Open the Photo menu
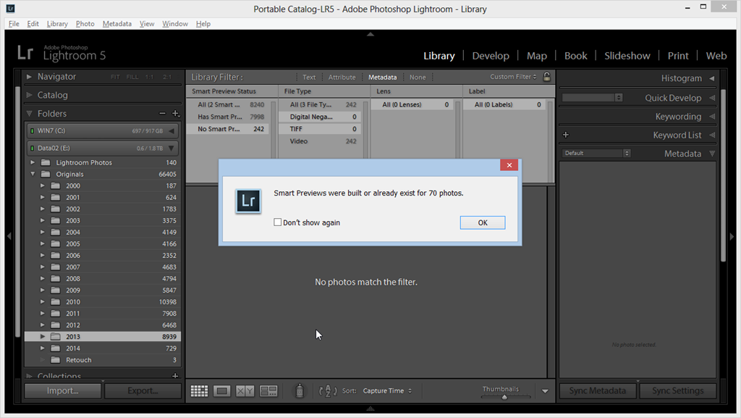 pos(85,24)
